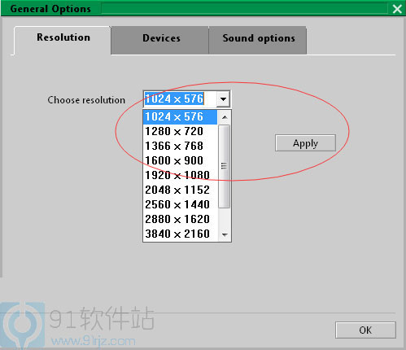
Task: Pick the 1366 x 768 option
Action: (x=180, y=147)
